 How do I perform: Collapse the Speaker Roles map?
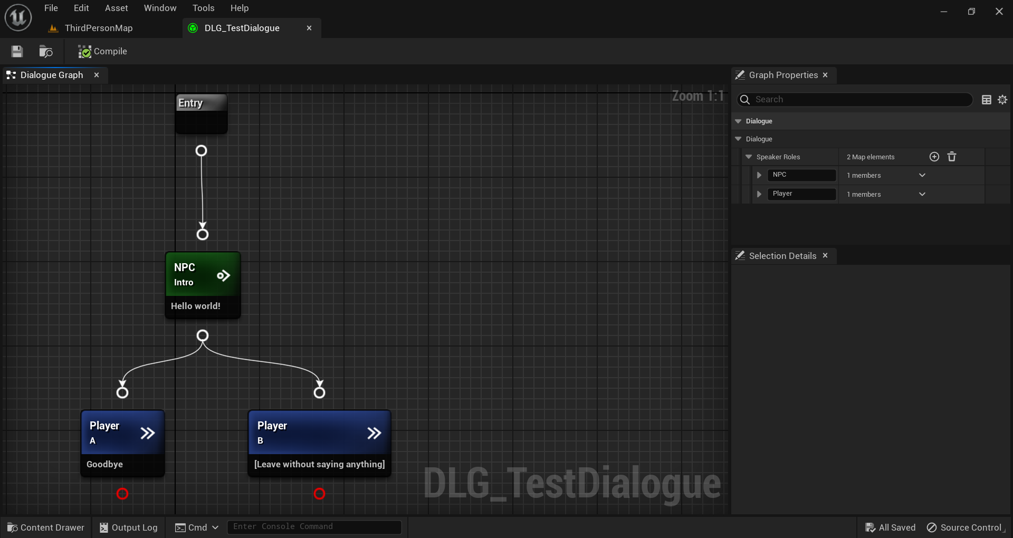(x=749, y=157)
